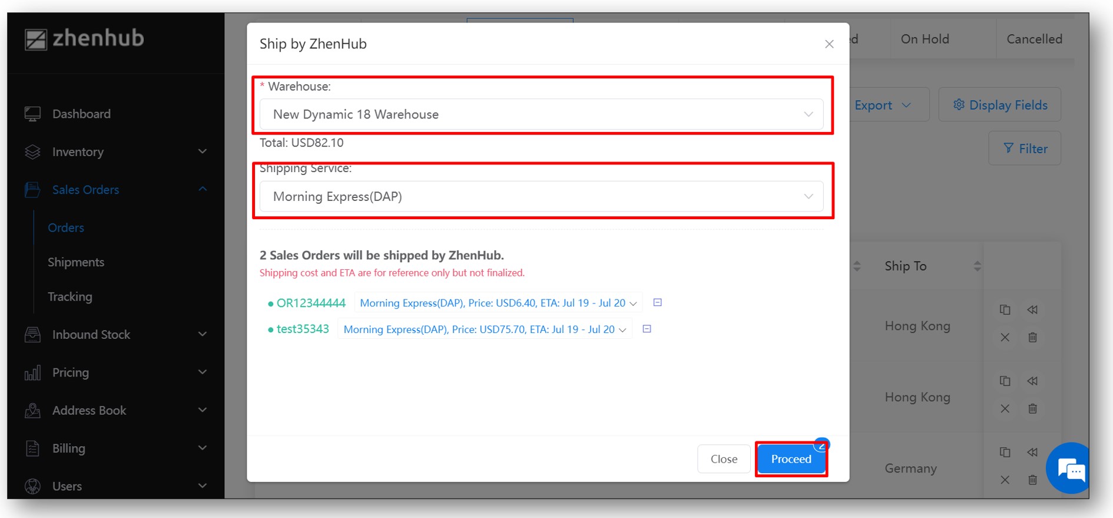Switch to the On Hold tab
This screenshot has height=518, width=1113.
click(x=925, y=39)
